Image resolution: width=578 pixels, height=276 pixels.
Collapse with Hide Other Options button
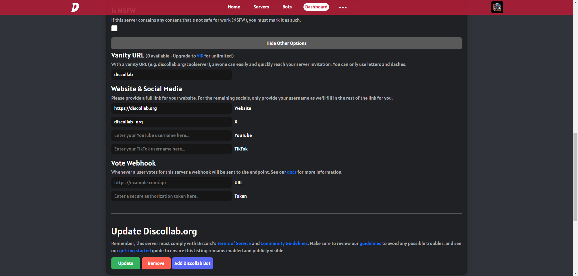[286, 43]
